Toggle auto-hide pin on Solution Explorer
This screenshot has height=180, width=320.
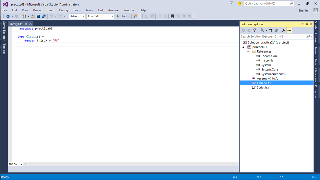point(307,24)
